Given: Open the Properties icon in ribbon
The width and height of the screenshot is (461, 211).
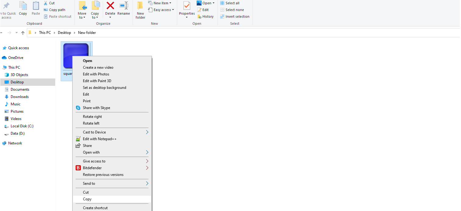Looking at the screenshot, I should click(x=187, y=6).
